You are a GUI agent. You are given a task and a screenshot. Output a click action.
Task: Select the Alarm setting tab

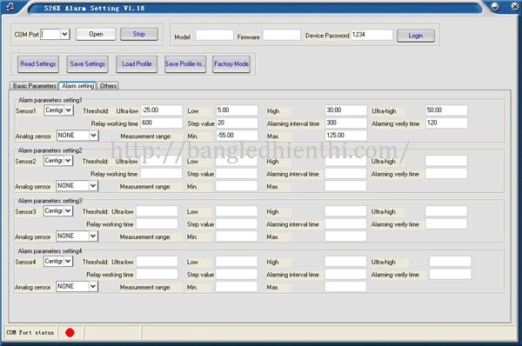[78, 86]
